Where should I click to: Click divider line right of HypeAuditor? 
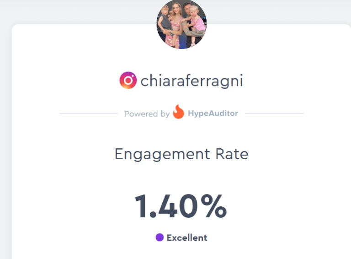[274, 113]
